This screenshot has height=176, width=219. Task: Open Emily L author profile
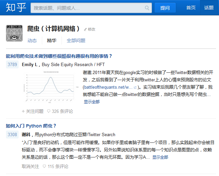(x=30, y=64)
